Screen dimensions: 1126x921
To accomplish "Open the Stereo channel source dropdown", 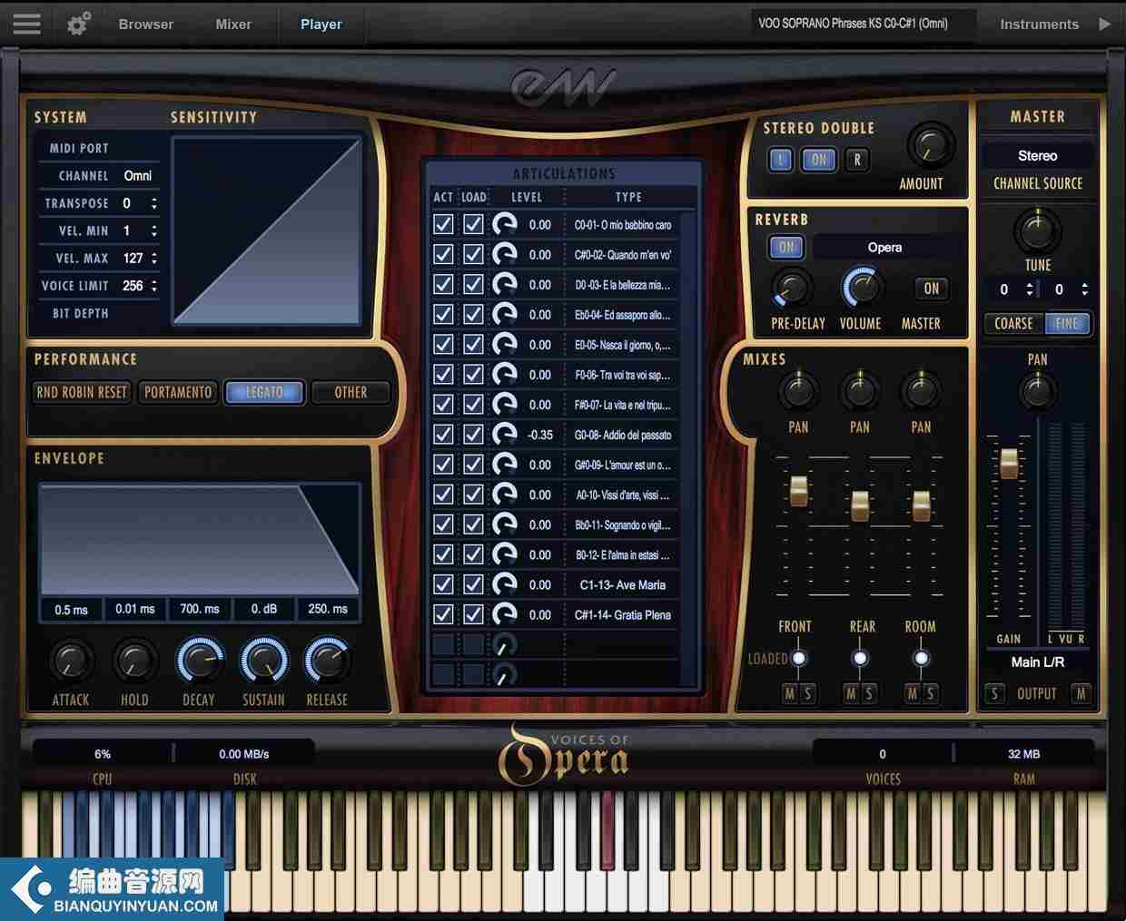I will coord(1037,156).
